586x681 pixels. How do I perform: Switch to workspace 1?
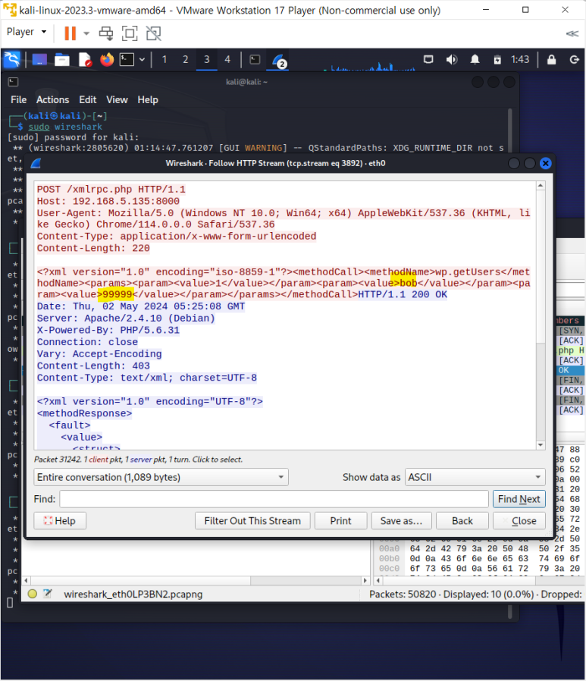165,59
